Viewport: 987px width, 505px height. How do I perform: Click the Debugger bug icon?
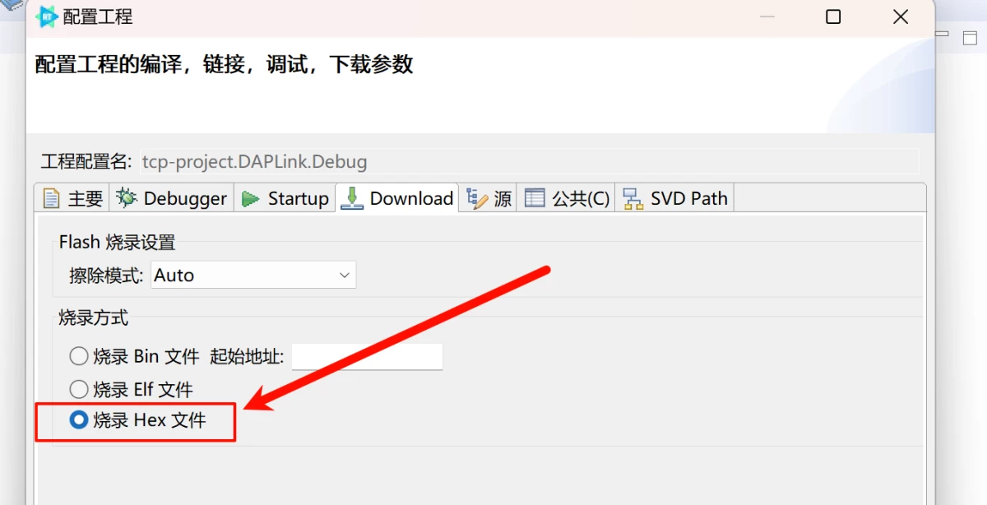tap(127, 198)
